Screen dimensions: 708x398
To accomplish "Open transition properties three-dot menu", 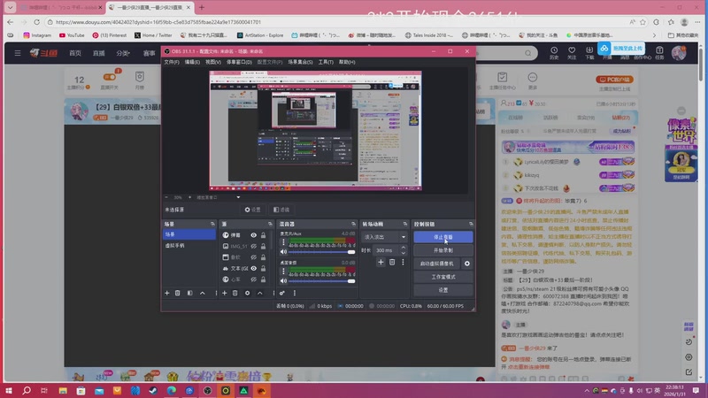I will point(403,262).
